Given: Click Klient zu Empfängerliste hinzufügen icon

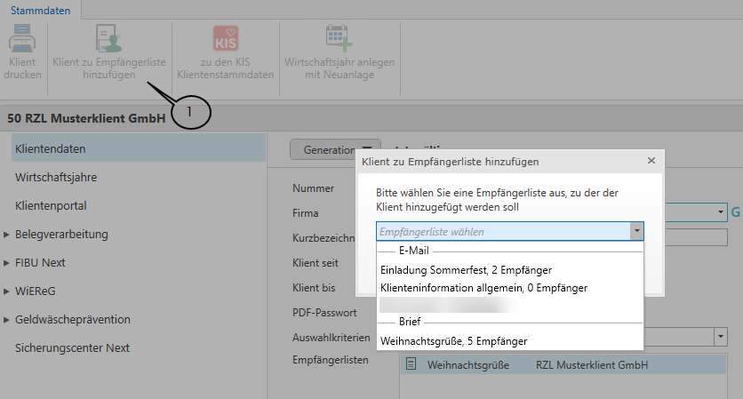Looking at the screenshot, I should point(109,38).
